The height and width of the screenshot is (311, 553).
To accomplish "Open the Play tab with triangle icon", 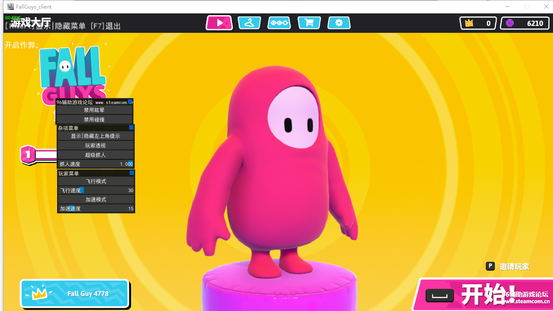I will click(x=219, y=23).
